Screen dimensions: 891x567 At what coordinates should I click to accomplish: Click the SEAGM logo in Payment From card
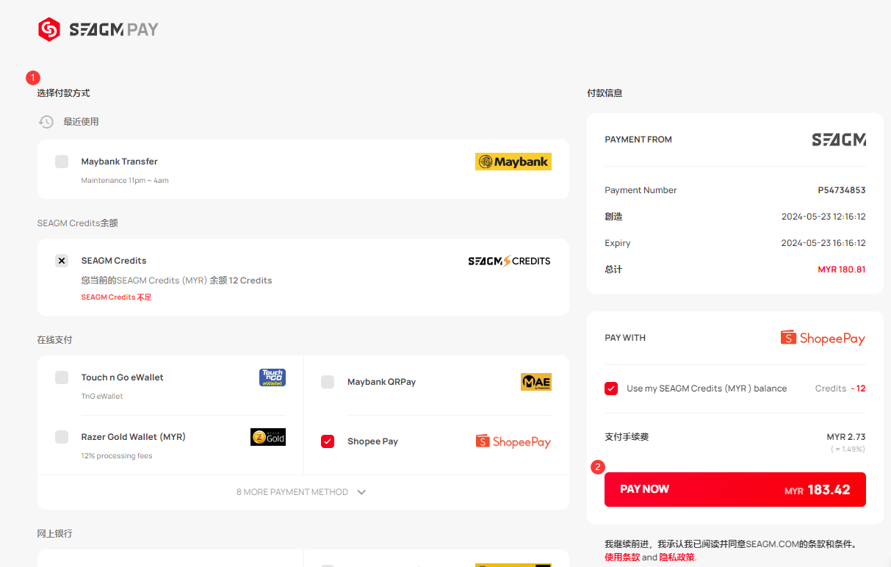(x=839, y=140)
